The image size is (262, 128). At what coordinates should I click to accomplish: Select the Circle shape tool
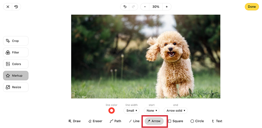coord(197,121)
